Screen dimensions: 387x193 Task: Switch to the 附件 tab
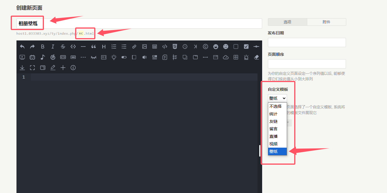[x=326, y=22]
